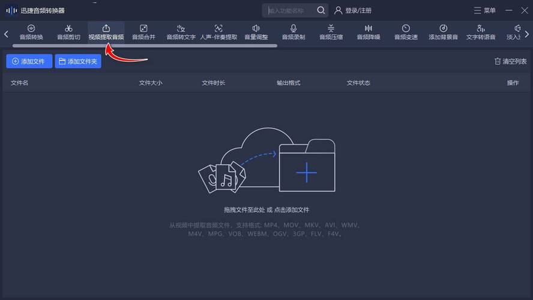Select the 音频剪切 scissors tool
Screen dimensions: 533x300
click(68, 32)
